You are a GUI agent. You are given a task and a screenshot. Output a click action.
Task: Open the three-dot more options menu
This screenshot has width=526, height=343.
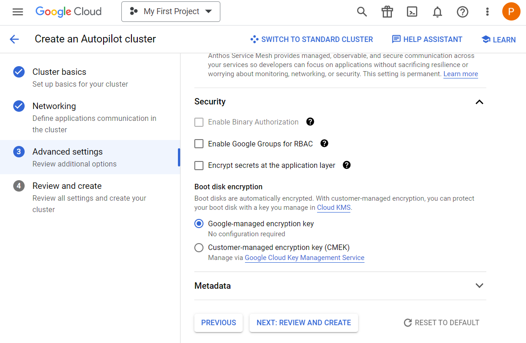click(x=487, y=12)
